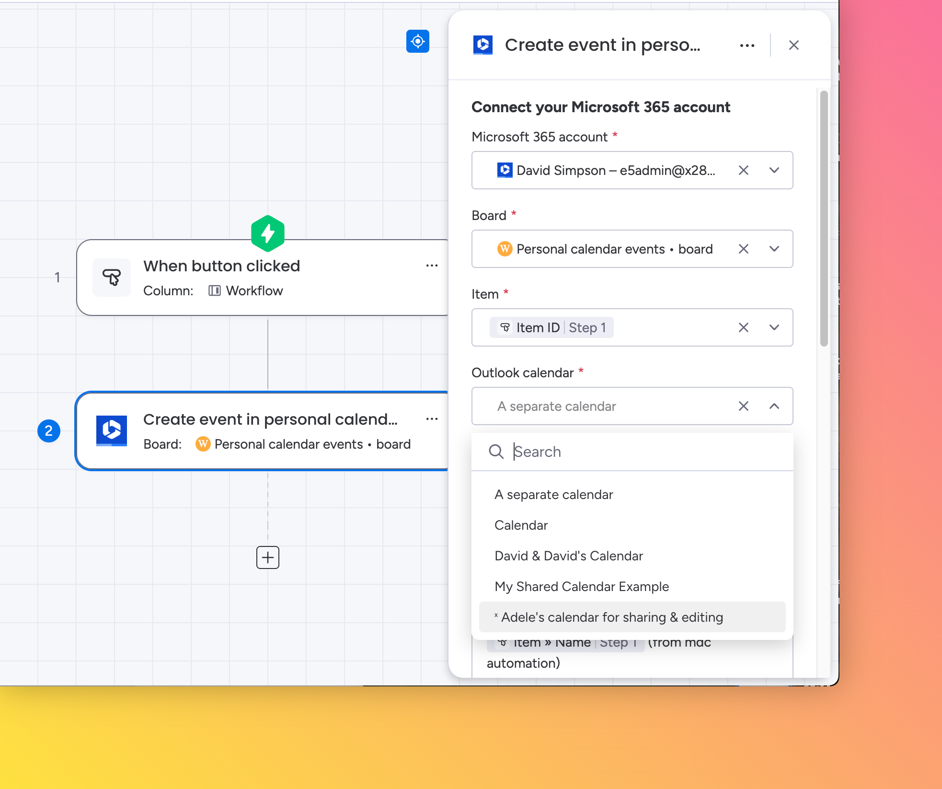Click the side panel vertical scrollbar
942x789 pixels.
824,218
